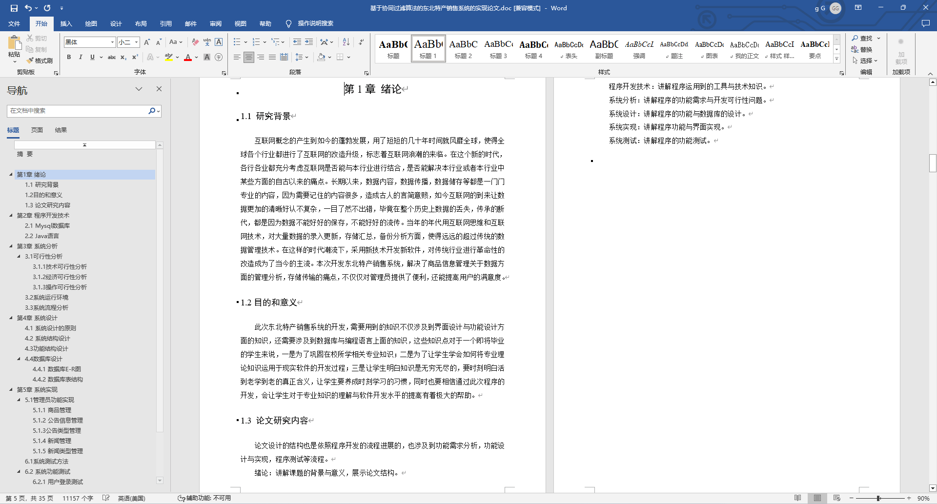The width and height of the screenshot is (937, 504).
Task: Apply red font color
Action: coord(188,57)
